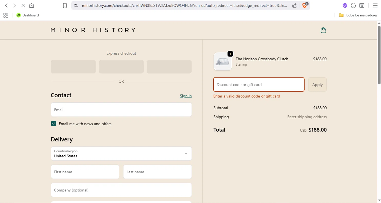The image size is (381, 203).
Task: Click the share icon in address bar
Action: pos(294,5)
